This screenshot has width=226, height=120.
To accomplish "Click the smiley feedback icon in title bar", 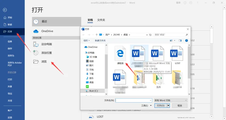I will pos(185,3).
